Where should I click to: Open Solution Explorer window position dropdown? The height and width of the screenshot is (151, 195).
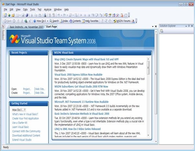[186, 26]
